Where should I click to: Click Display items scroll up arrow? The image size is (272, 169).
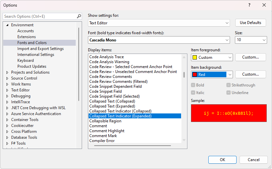tap(184, 57)
